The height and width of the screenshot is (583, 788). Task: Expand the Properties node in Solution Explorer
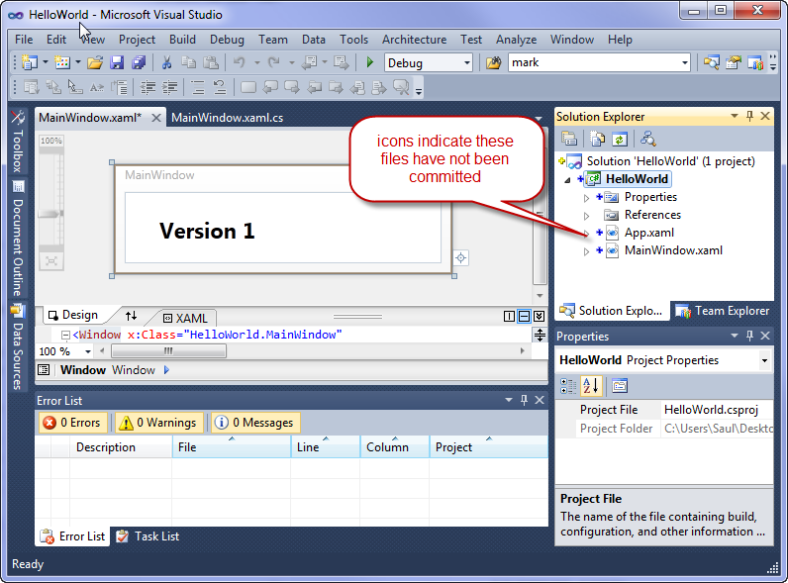(x=586, y=198)
